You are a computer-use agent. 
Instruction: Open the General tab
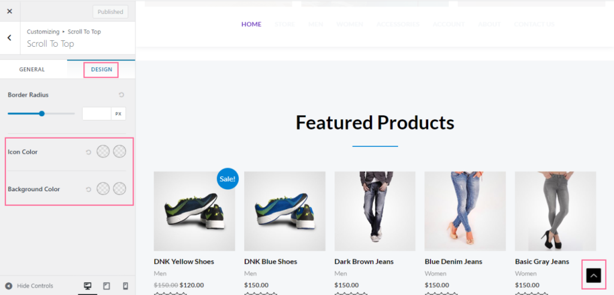32,70
